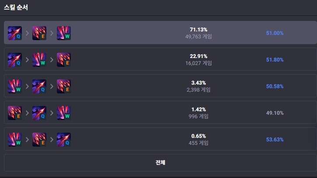Viewport: 317px width, 178px height.
Task: Click the 스킬 순서 section heading
Action: click(x=17, y=8)
